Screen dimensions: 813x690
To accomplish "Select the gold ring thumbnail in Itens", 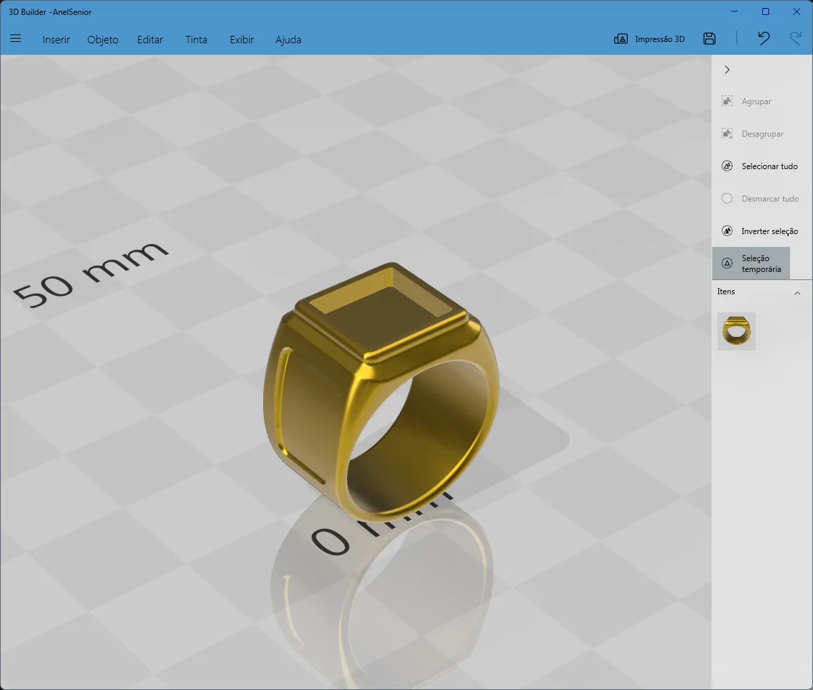I will [x=737, y=331].
